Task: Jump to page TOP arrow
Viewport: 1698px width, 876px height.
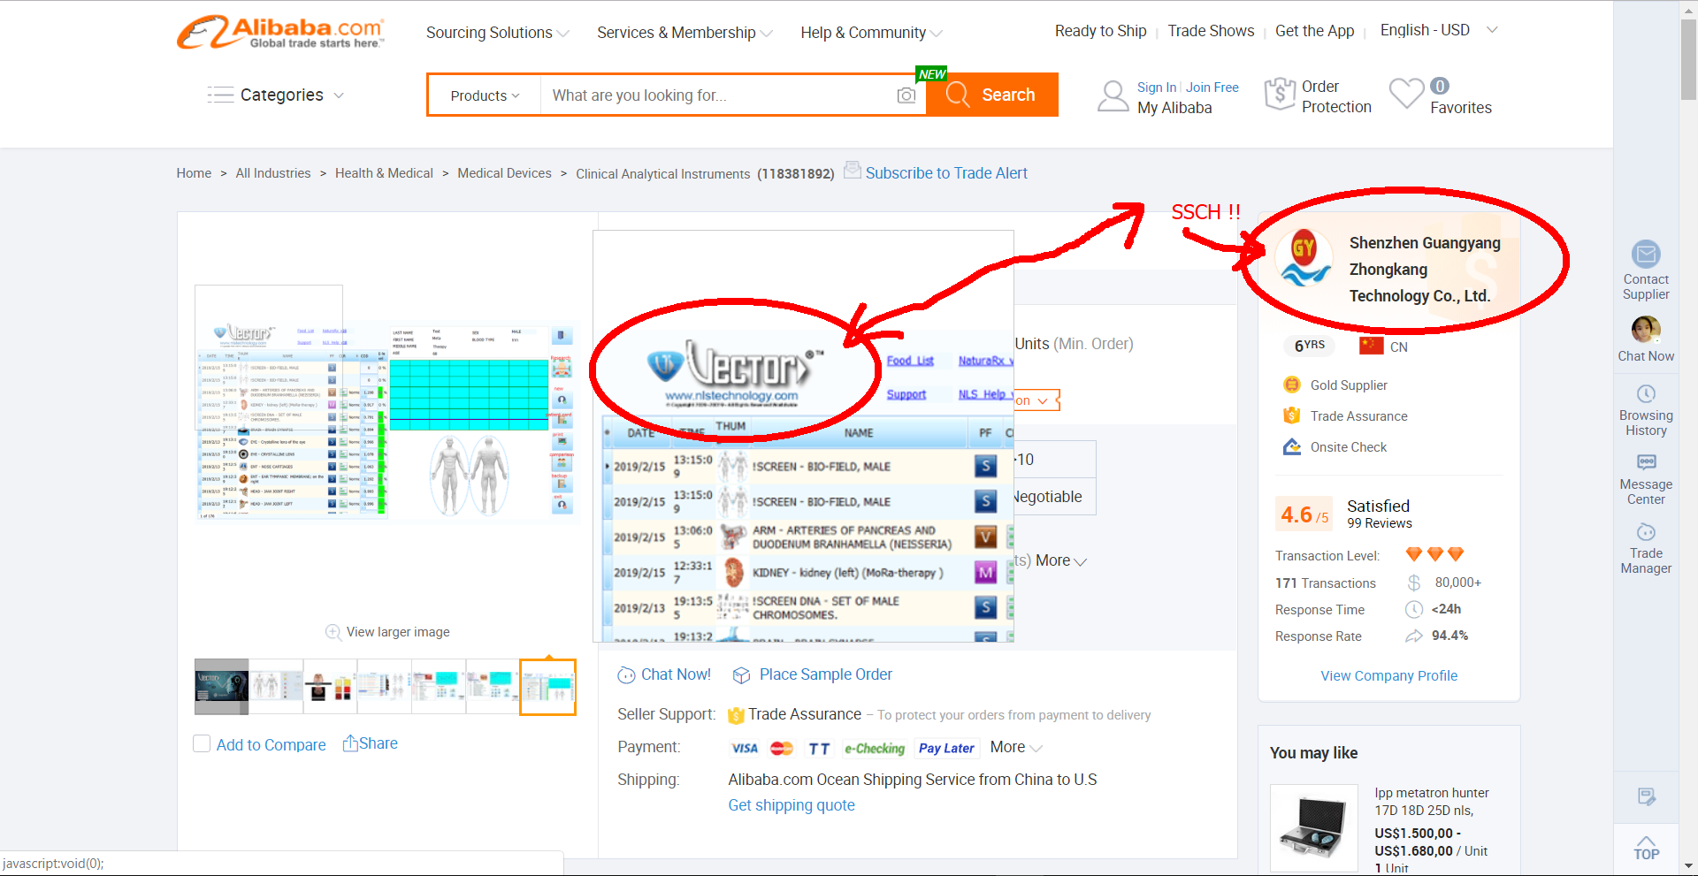Action: click(1645, 847)
